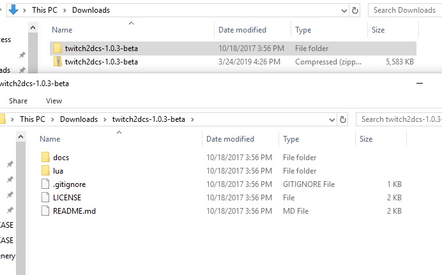
Task: Sort by Name in Downloads window
Action: 62,30
